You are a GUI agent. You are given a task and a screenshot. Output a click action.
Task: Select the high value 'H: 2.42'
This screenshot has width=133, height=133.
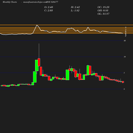point(75,7)
